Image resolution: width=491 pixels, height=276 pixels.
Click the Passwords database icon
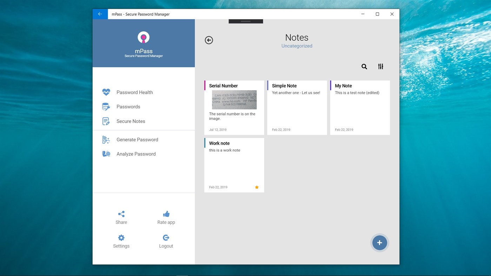point(106,107)
